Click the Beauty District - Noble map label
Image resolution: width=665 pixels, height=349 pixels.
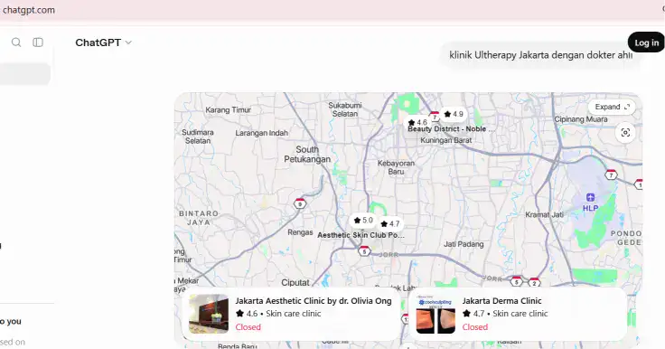click(x=450, y=129)
